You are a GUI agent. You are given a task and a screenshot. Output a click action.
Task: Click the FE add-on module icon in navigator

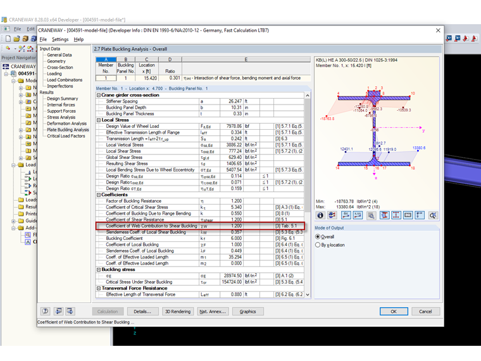click(28, 235)
